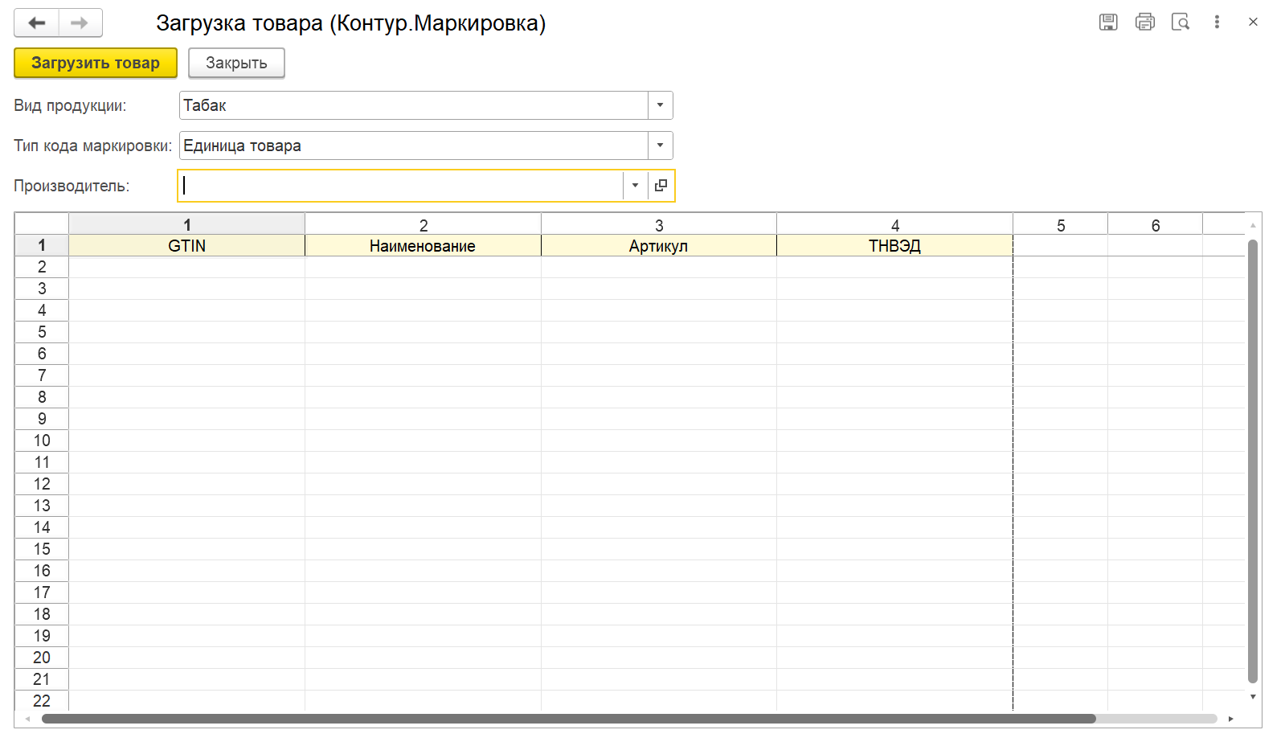Click the Закрыть button
The height and width of the screenshot is (742, 1285).
(236, 63)
